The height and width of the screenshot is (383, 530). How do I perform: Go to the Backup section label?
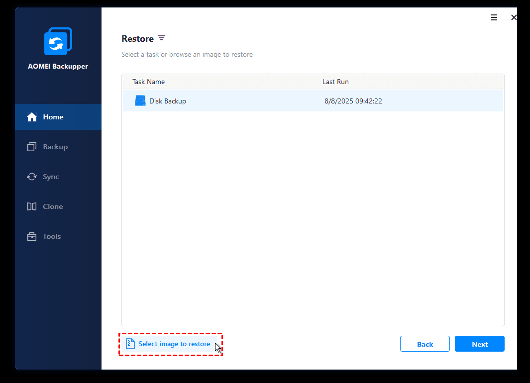(55, 147)
